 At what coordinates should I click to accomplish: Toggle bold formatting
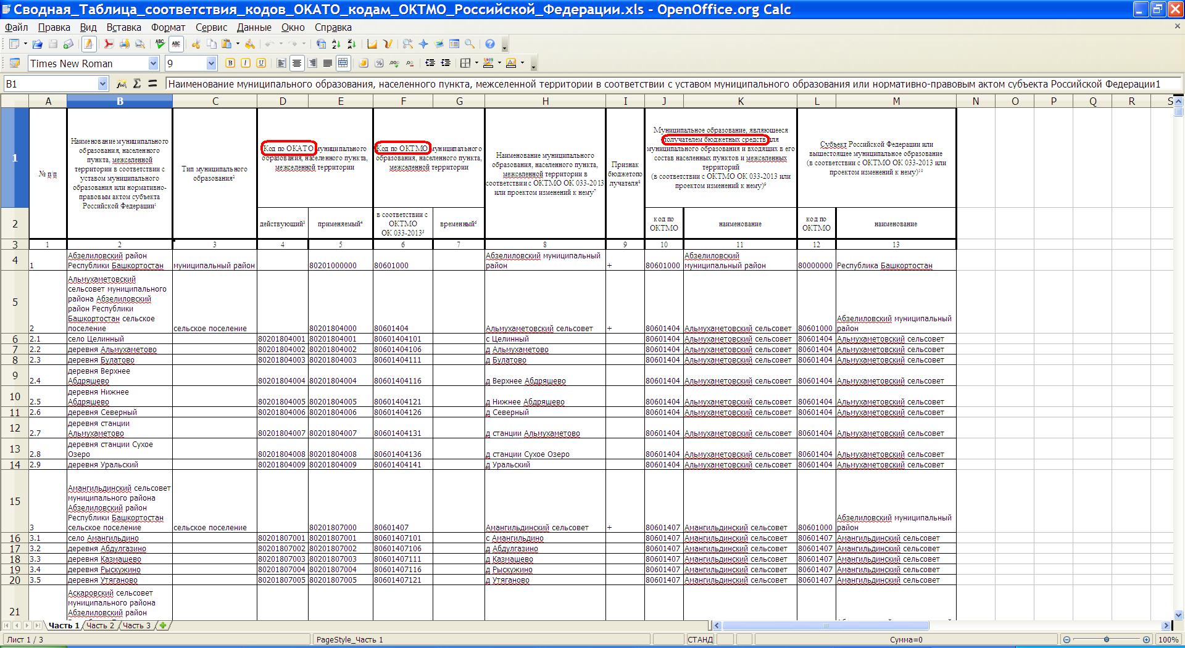tap(230, 63)
